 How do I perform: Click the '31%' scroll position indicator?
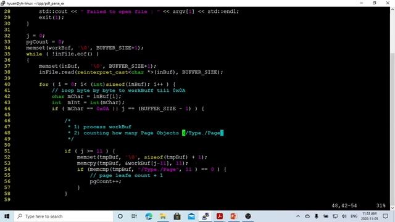tap(381, 205)
